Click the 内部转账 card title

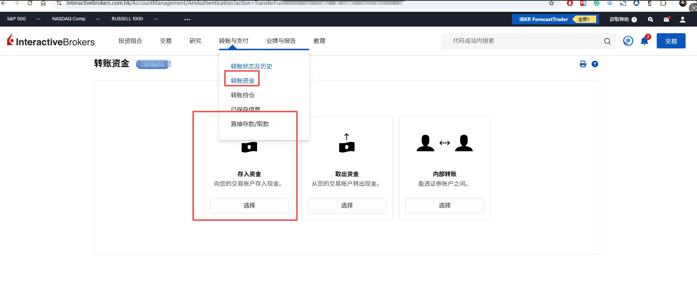[x=445, y=174]
